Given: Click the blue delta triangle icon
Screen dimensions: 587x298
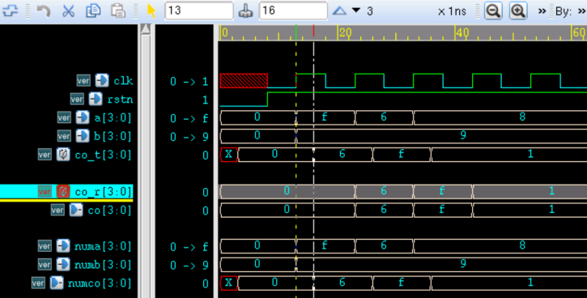Looking at the screenshot, I should 339,11.
